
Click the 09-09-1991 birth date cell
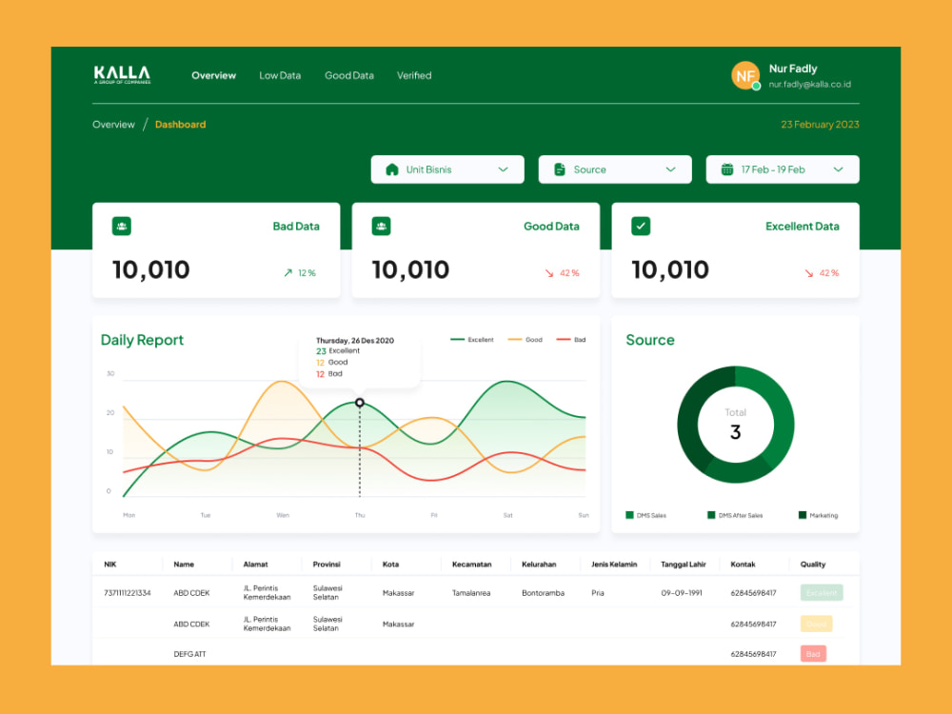click(x=682, y=592)
